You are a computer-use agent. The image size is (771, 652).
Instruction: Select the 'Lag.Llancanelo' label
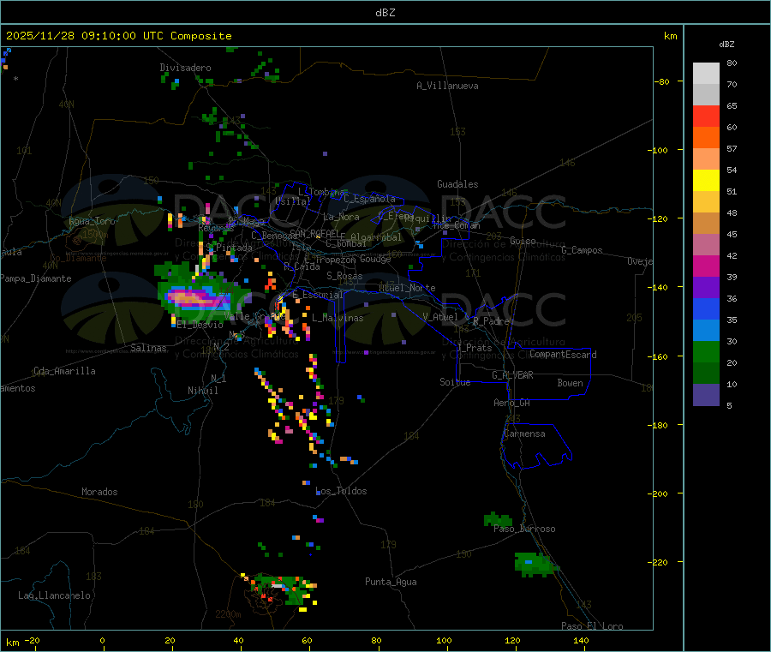point(54,596)
